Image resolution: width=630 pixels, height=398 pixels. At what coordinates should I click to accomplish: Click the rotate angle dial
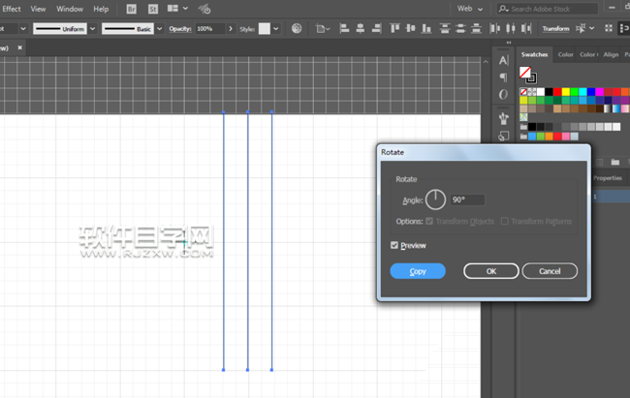click(435, 199)
